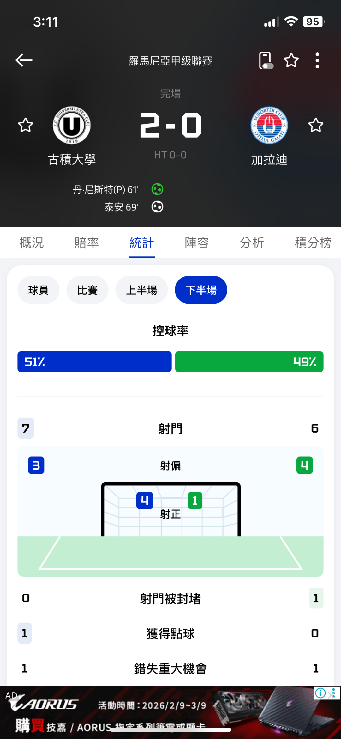The image size is (341, 739).
Task: Switch to the 陣容 tab
Action: tap(197, 243)
